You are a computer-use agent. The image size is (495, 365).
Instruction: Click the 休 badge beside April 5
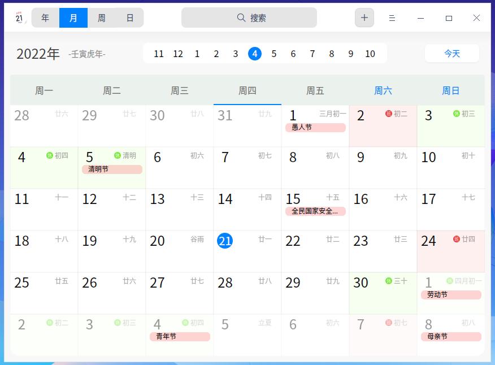116,156
